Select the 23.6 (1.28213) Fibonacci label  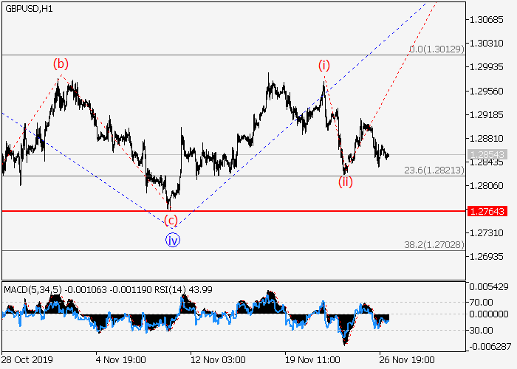[x=434, y=170]
